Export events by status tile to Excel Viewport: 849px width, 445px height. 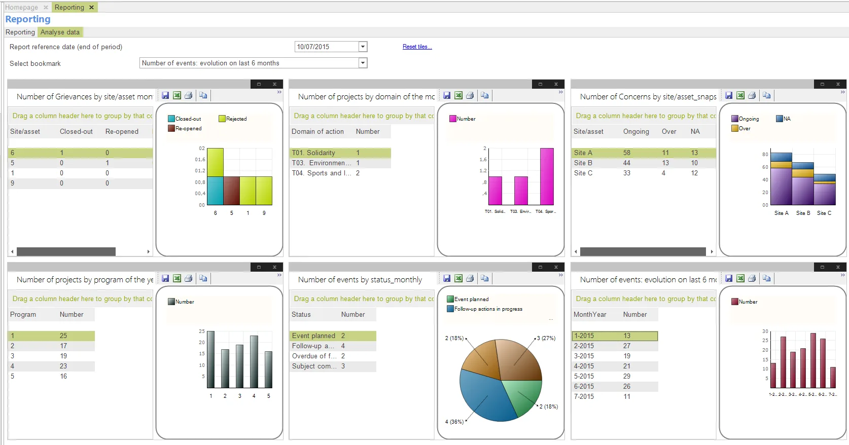(x=458, y=278)
